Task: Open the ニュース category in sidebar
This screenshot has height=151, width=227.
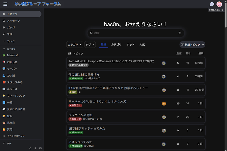Action: (x=21, y=89)
